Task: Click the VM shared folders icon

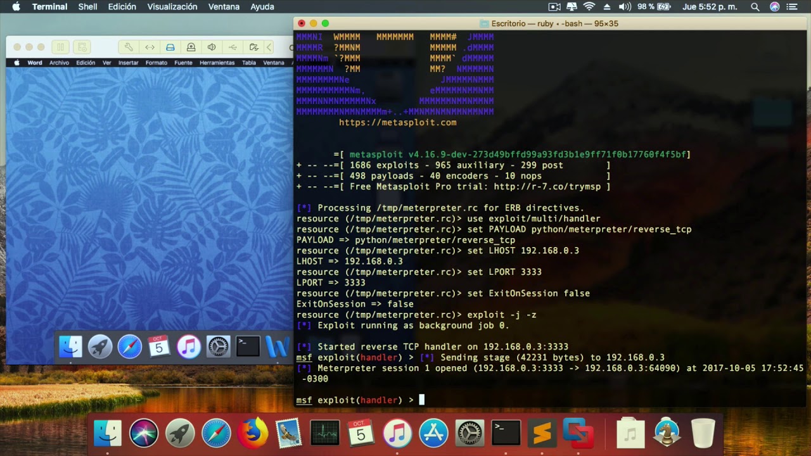Action: coord(253,47)
